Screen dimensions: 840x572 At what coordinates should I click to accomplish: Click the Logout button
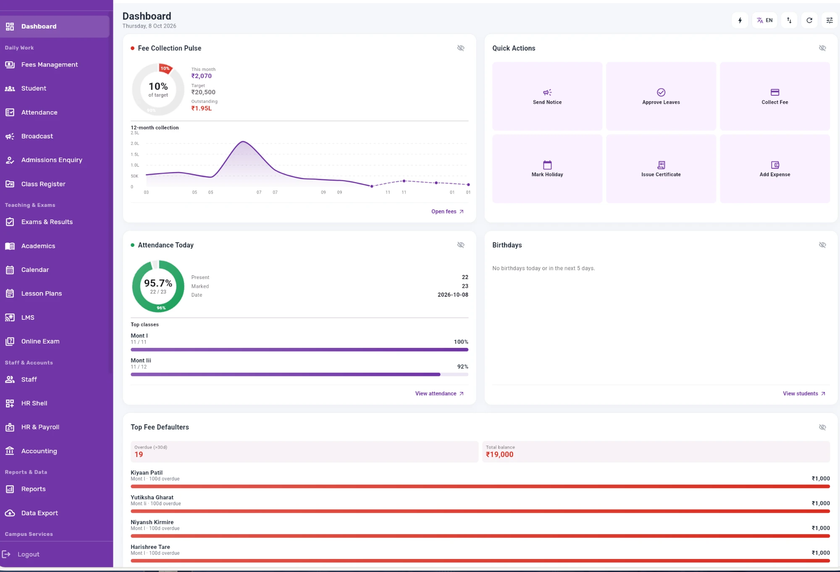21,554
